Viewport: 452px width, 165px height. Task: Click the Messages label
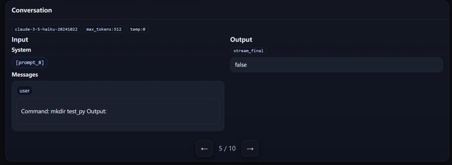25,75
